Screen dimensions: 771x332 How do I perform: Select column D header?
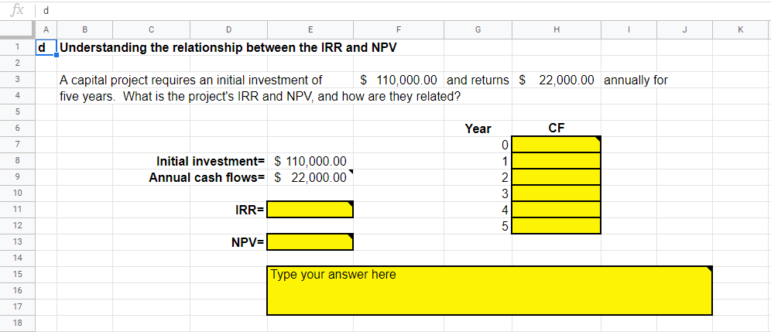click(228, 29)
